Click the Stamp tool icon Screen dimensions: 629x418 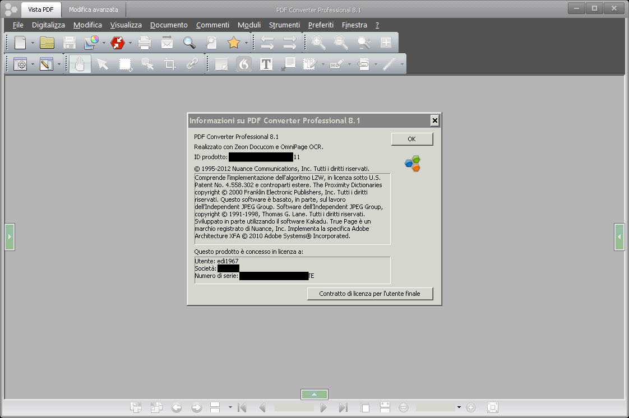(309, 64)
